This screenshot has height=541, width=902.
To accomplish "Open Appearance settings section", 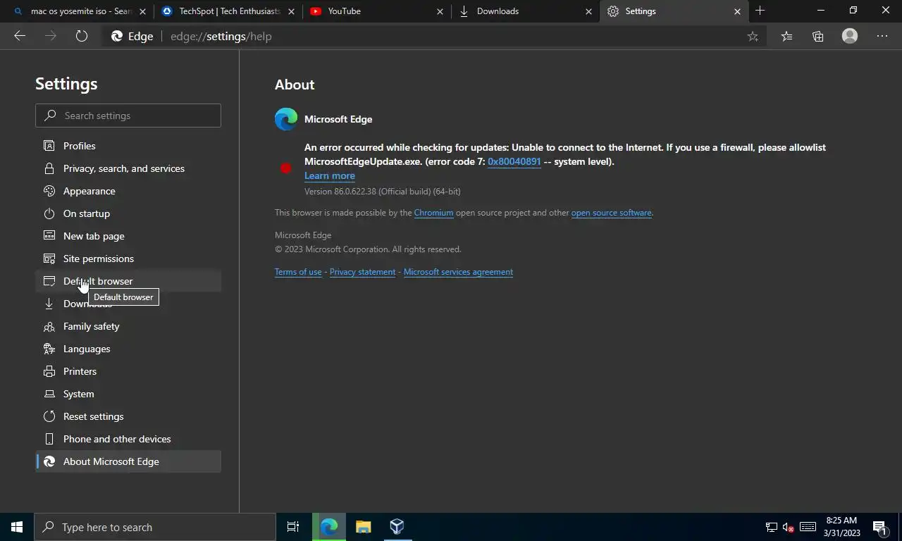I will [x=128, y=191].
